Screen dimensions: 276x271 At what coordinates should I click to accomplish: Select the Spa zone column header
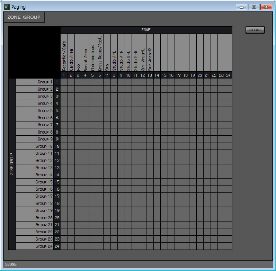[x=107, y=53]
